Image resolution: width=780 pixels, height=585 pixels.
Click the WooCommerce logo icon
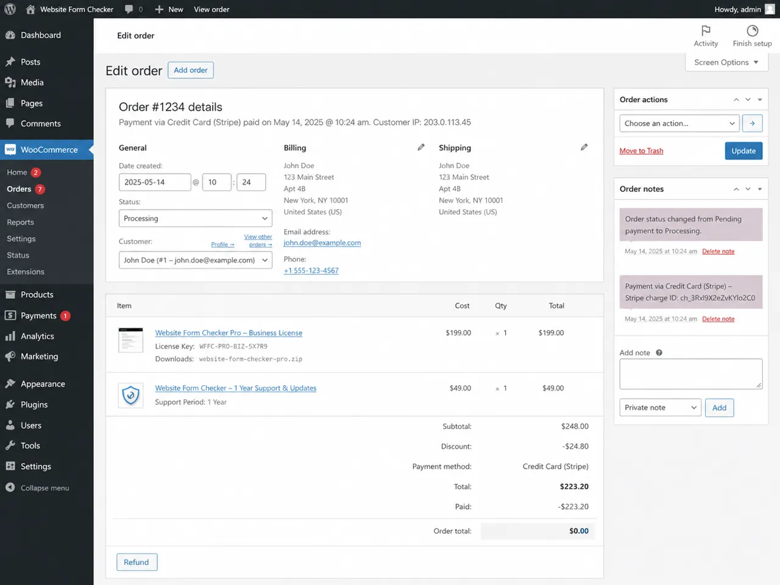pos(10,149)
